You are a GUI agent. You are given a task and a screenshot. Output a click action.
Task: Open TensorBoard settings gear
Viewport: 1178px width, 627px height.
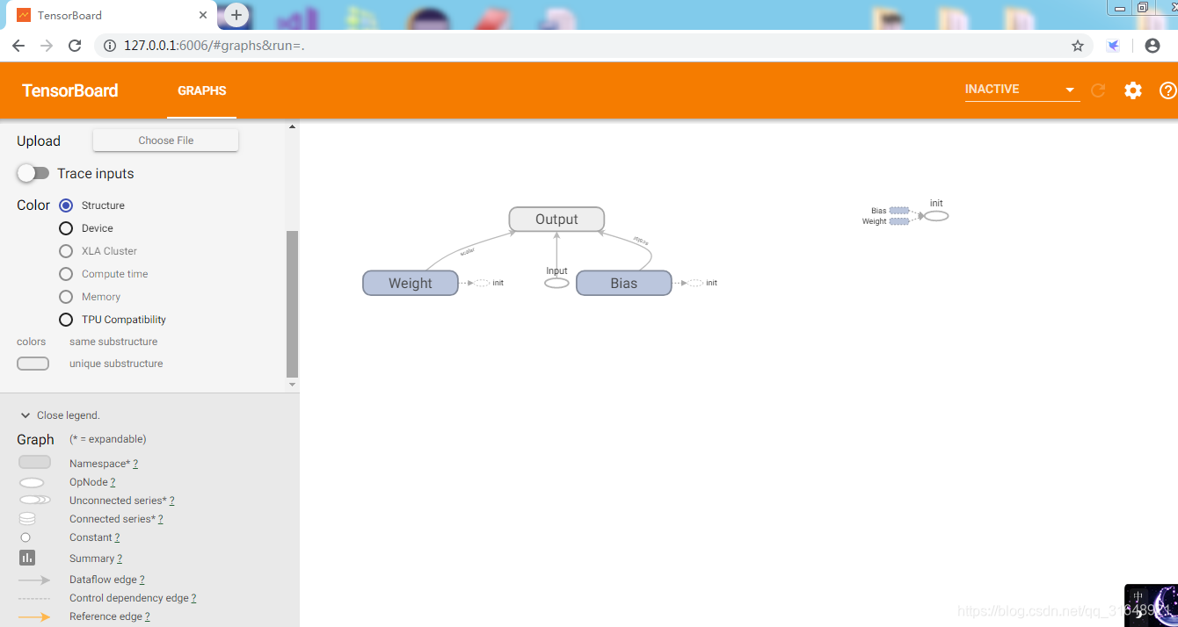tap(1133, 90)
